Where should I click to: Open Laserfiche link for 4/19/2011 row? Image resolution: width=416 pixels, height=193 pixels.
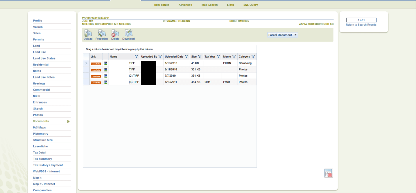tap(96, 83)
